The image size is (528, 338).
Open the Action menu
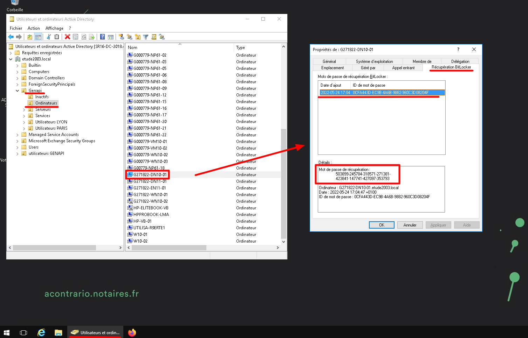[34, 28]
